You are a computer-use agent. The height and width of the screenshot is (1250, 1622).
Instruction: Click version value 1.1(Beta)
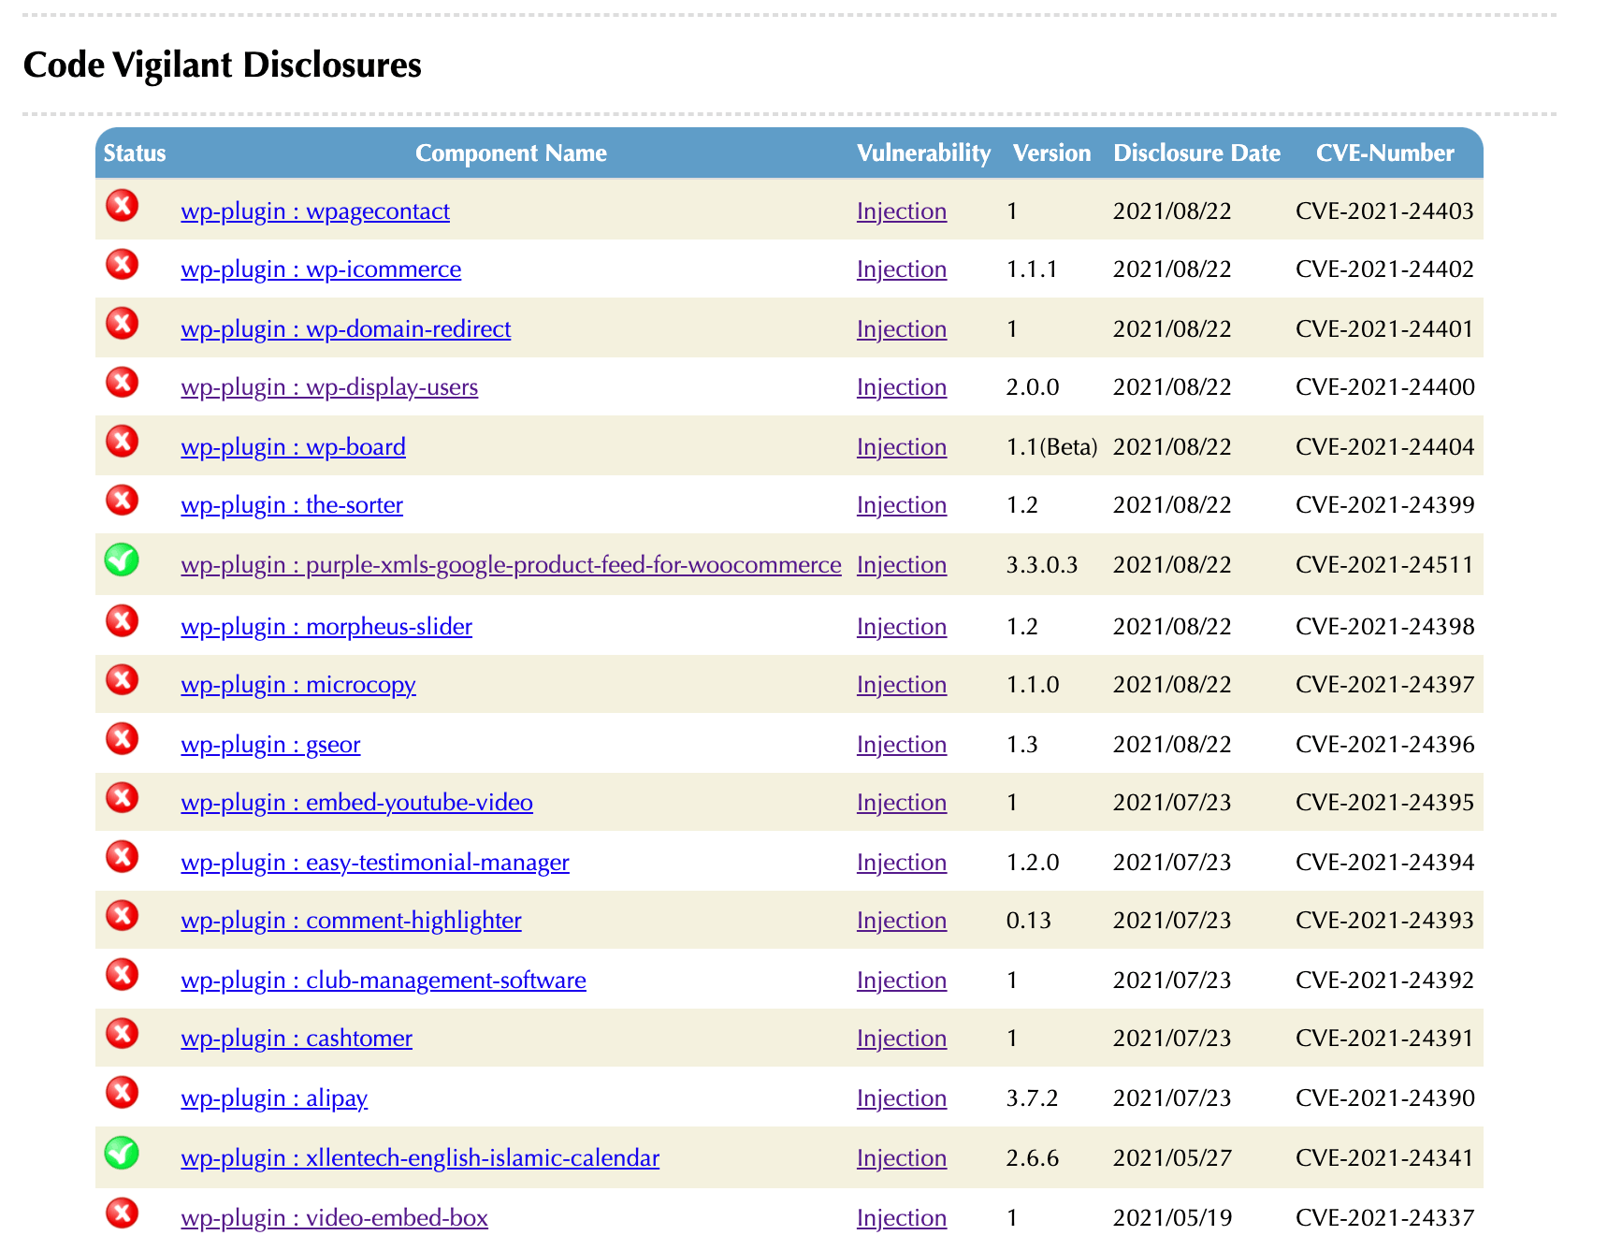1051,447
